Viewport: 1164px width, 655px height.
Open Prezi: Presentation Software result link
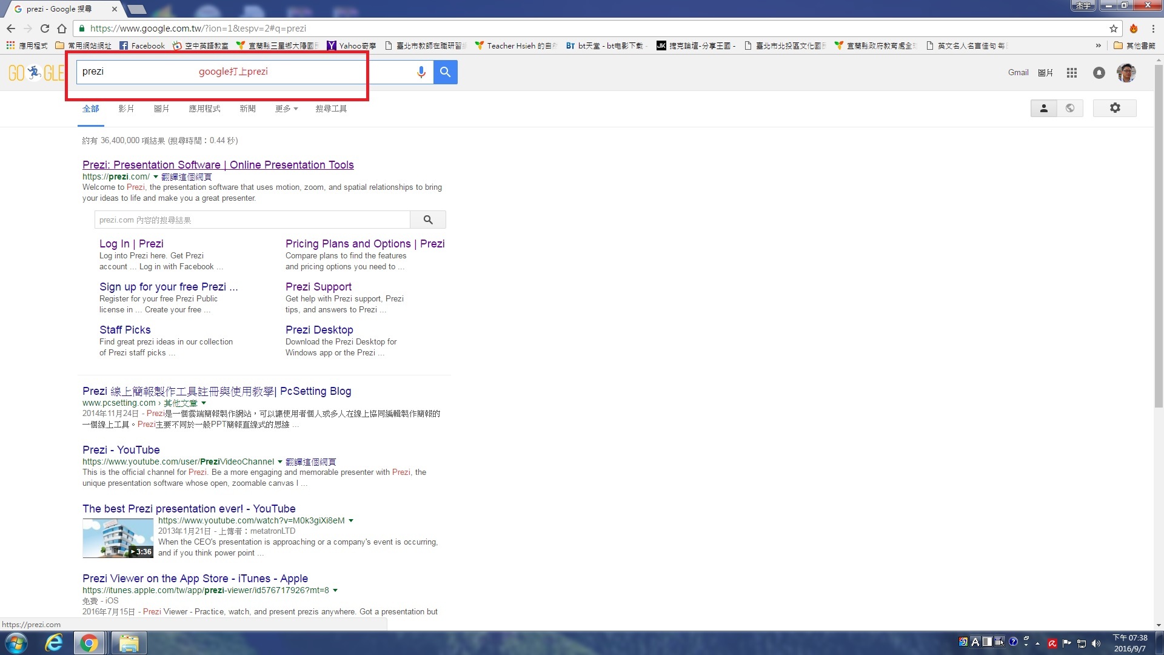pos(218,165)
